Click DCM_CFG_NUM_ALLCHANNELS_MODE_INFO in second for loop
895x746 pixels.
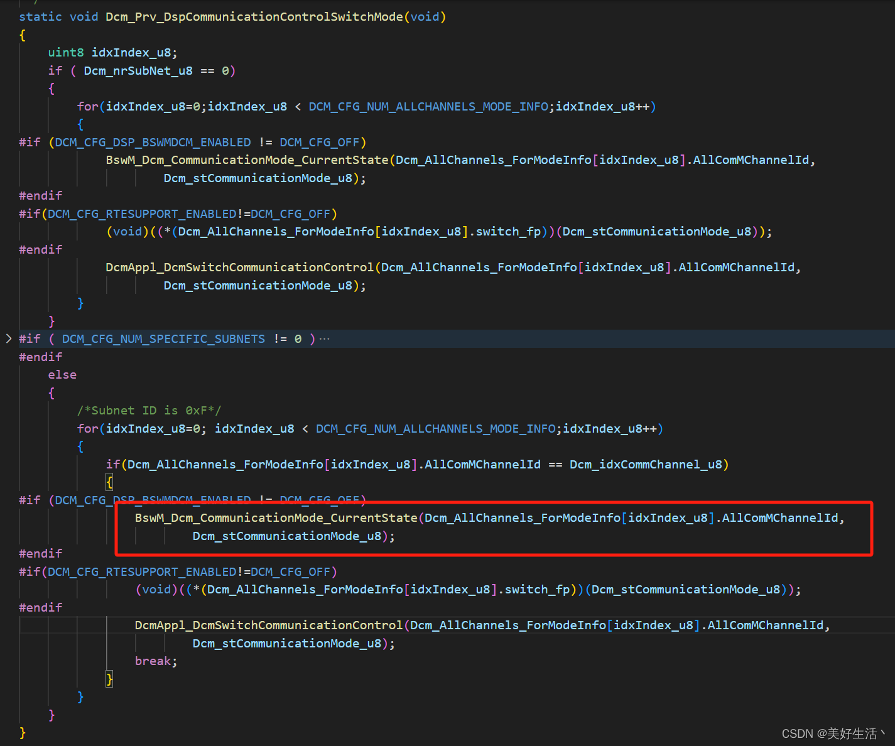pos(435,429)
